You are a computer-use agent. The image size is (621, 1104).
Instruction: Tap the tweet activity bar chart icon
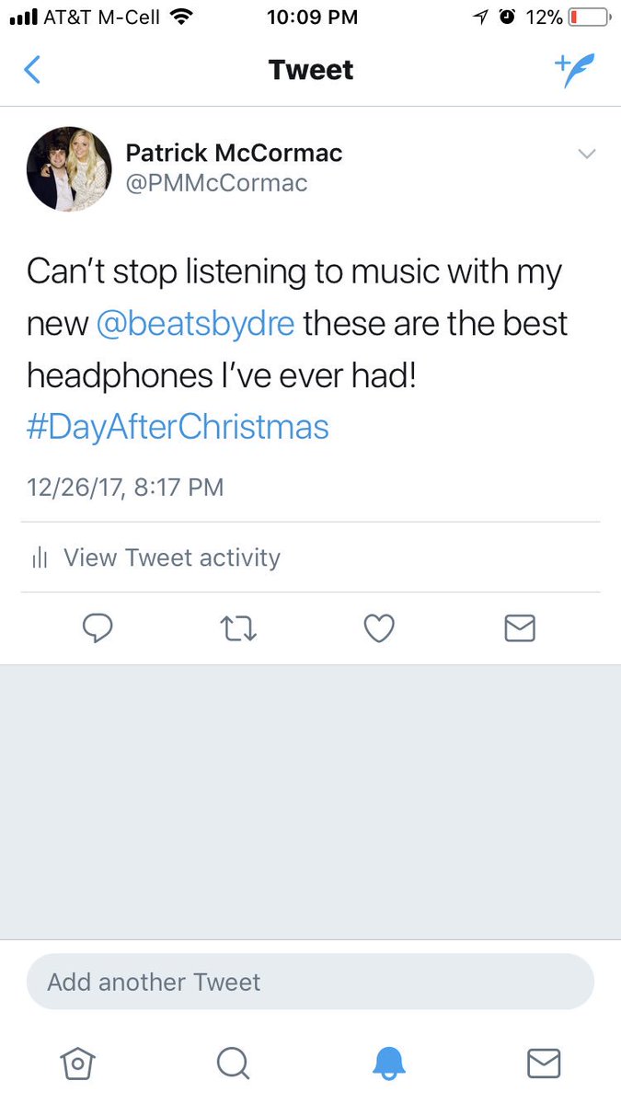click(40, 558)
